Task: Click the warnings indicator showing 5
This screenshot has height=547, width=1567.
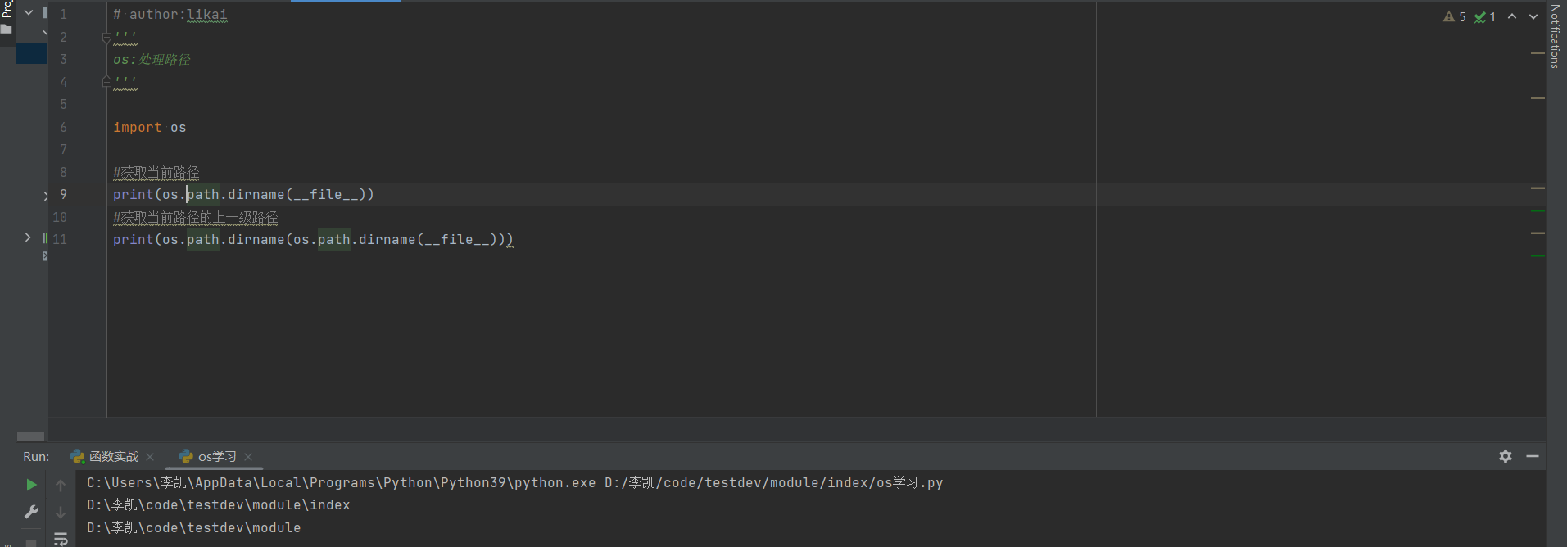Action: click(1455, 16)
